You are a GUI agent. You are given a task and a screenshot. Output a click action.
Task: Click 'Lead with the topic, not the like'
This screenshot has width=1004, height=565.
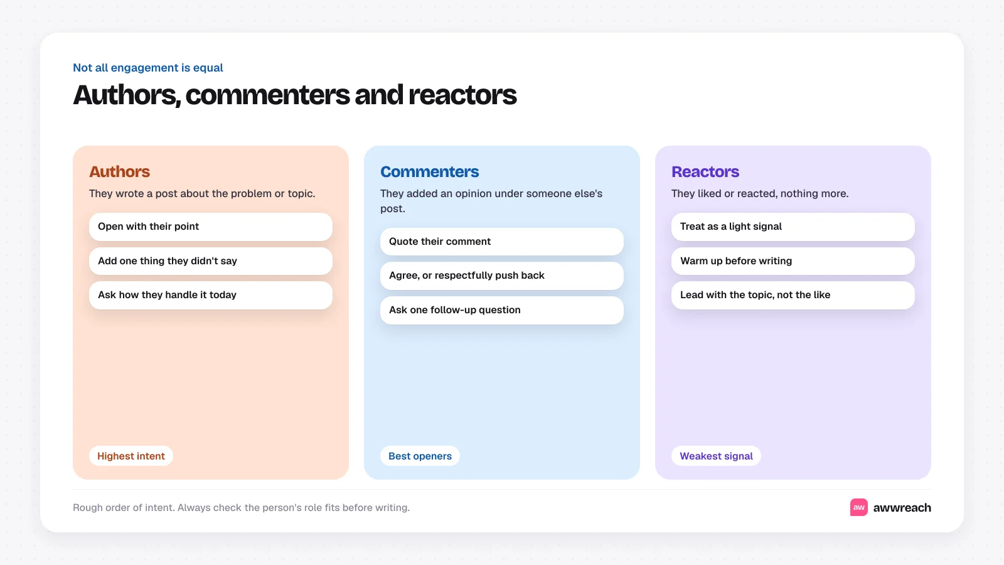click(x=793, y=295)
